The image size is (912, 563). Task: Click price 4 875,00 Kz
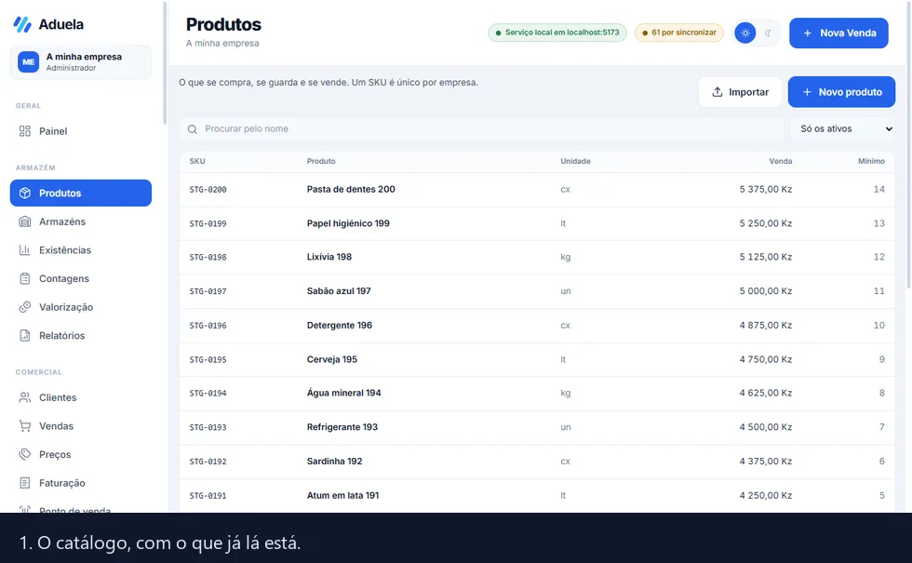(x=765, y=325)
